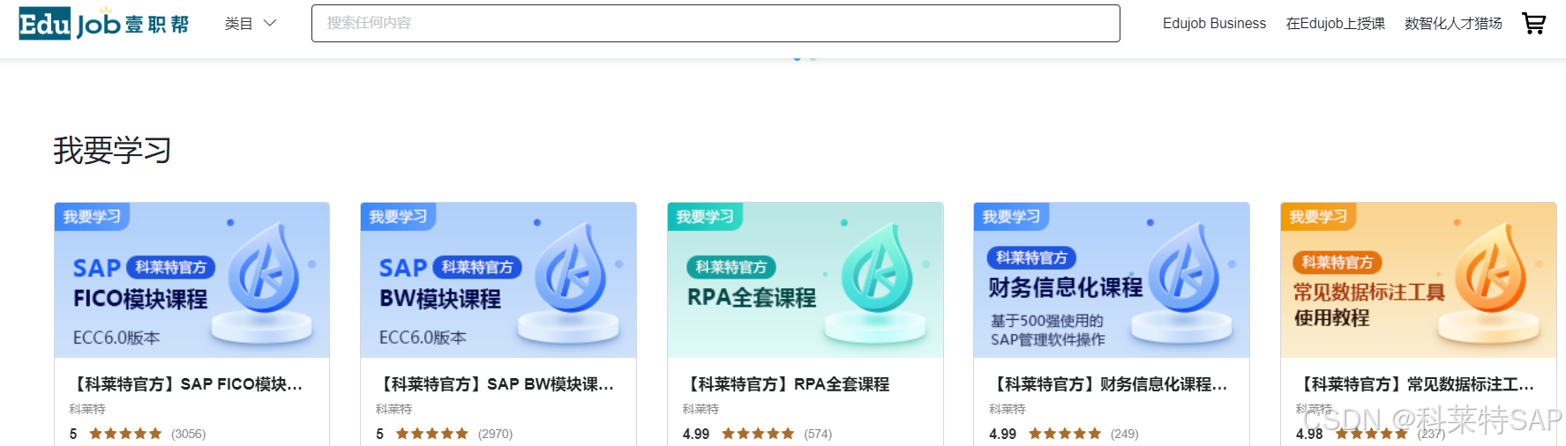Open the 常见数据标注工具 使用教程 thumbnail
The image size is (1566, 446).
(x=1419, y=280)
